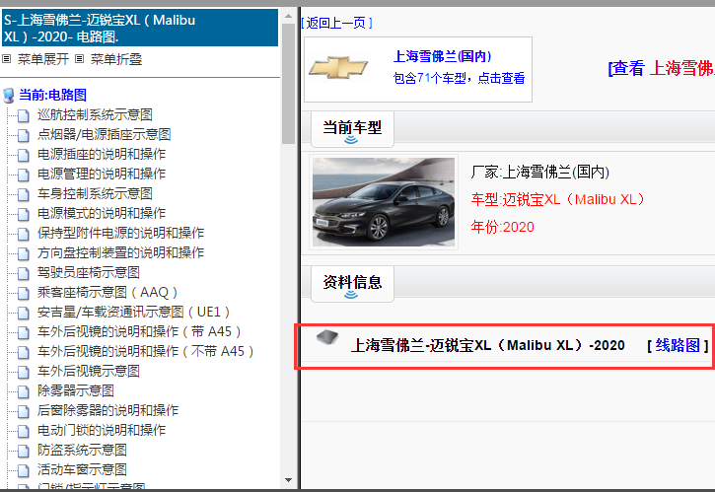The image size is (715, 492).
Task: Click the left panel scrollbar down arrow
Action: coord(288,480)
